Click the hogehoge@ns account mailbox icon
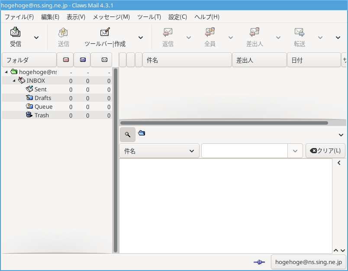 14,72
